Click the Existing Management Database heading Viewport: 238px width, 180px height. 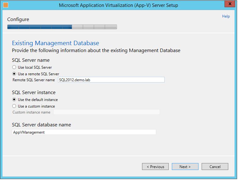pos(56,43)
